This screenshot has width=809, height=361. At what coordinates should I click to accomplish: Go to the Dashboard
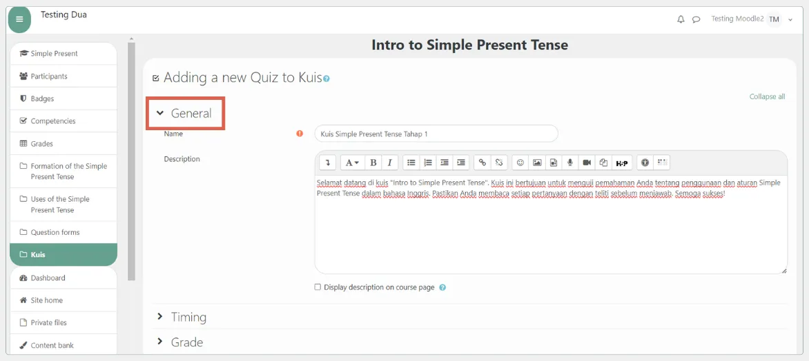pos(64,278)
